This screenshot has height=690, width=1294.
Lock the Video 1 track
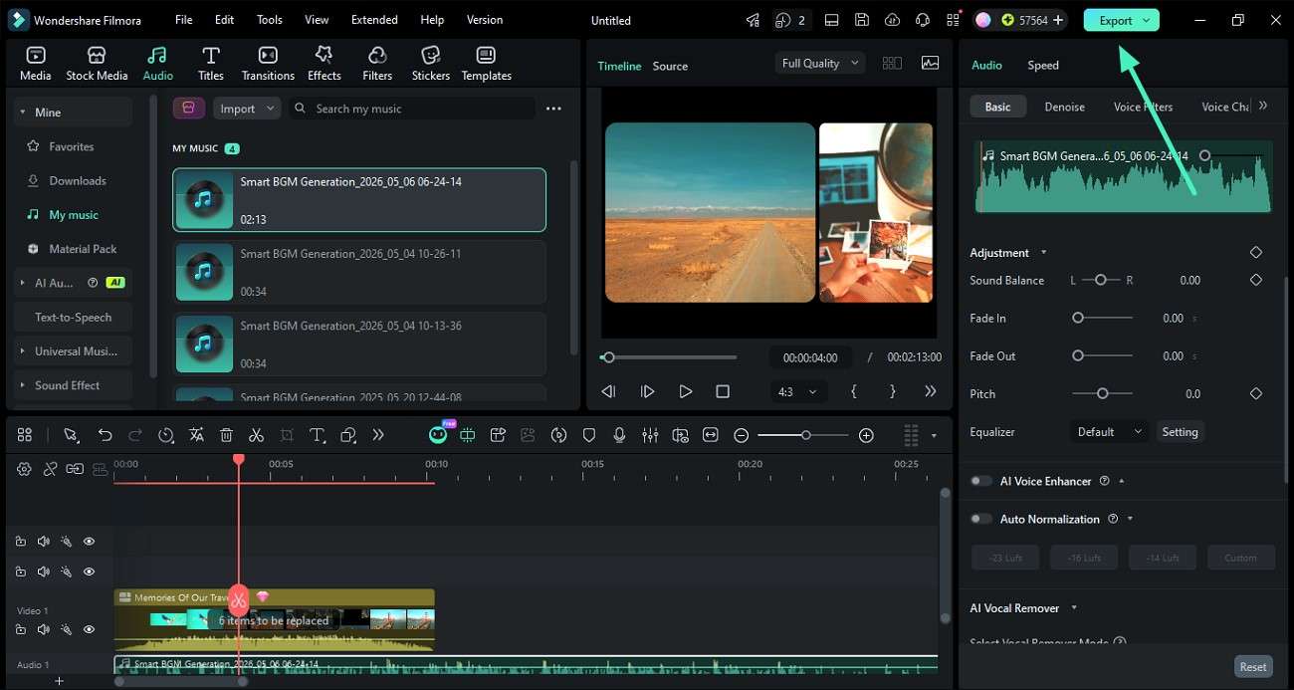pyautogui.click(x=20, y=629)
